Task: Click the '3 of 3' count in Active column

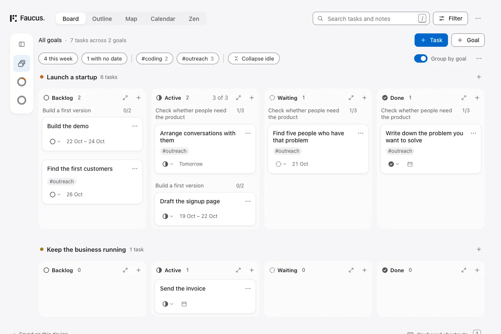Action: pos(220,98)
